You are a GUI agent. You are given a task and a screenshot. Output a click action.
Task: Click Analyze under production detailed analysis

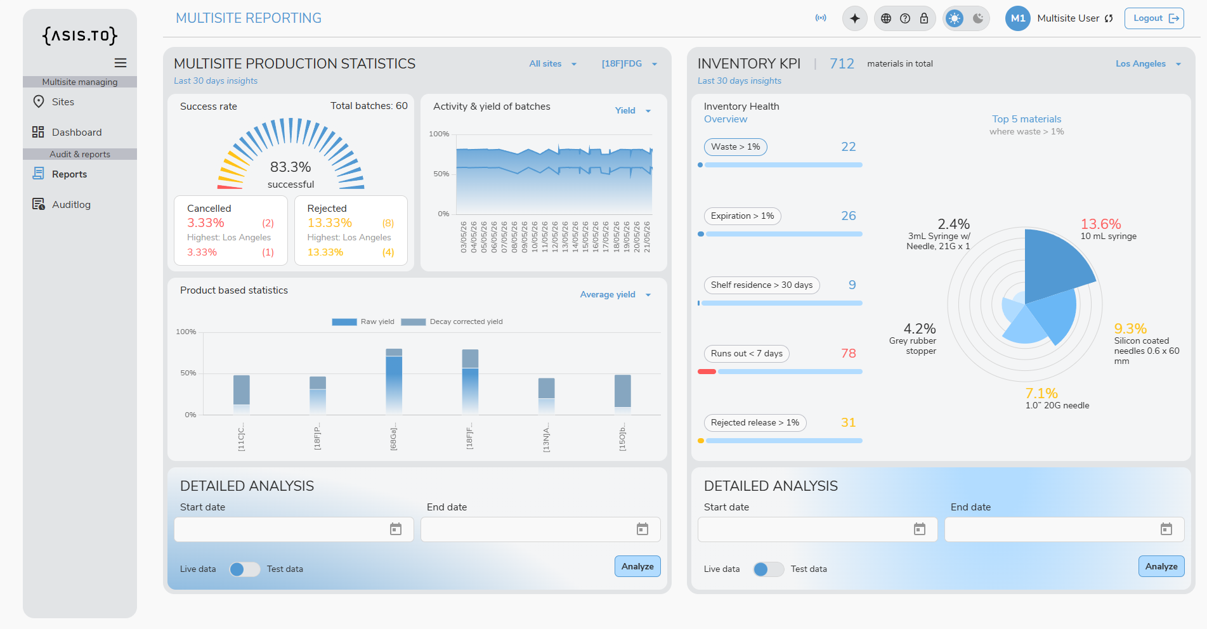click(x=637, y=566)
